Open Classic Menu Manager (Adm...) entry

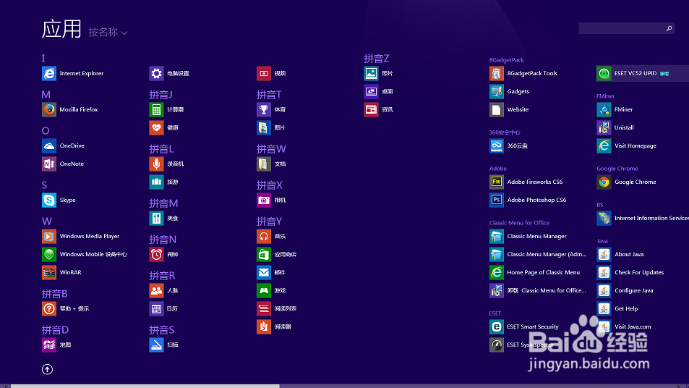point(539,254)
